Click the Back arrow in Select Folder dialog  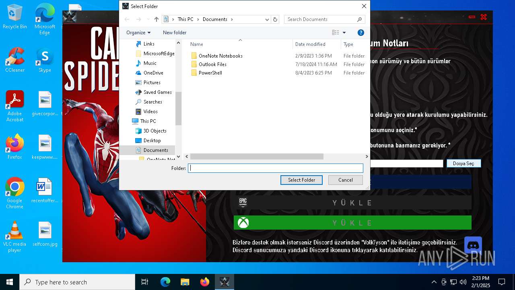(x=127, y=19)
